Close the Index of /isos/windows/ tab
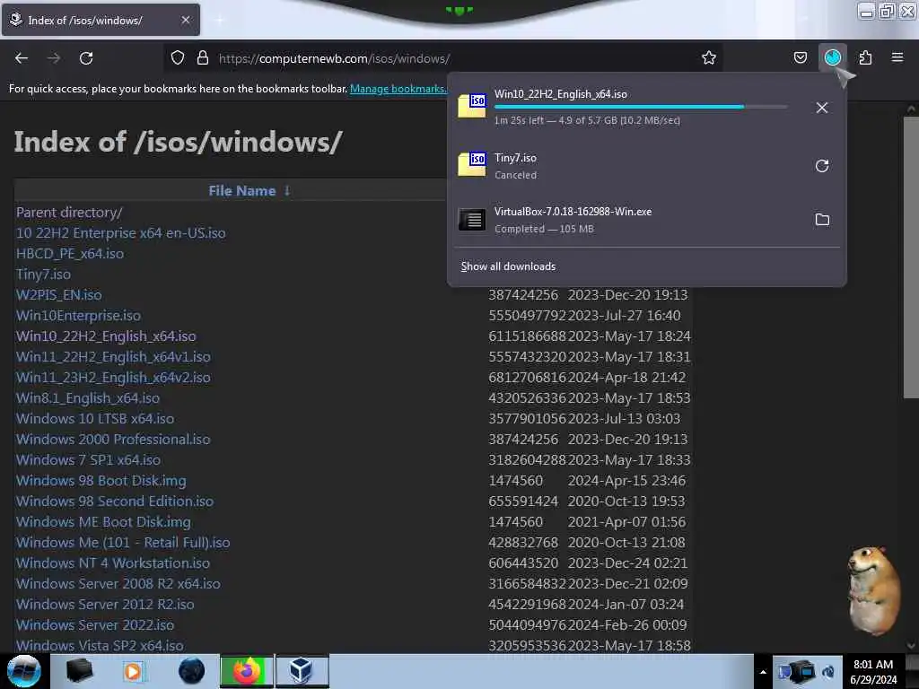 [186, 20]
